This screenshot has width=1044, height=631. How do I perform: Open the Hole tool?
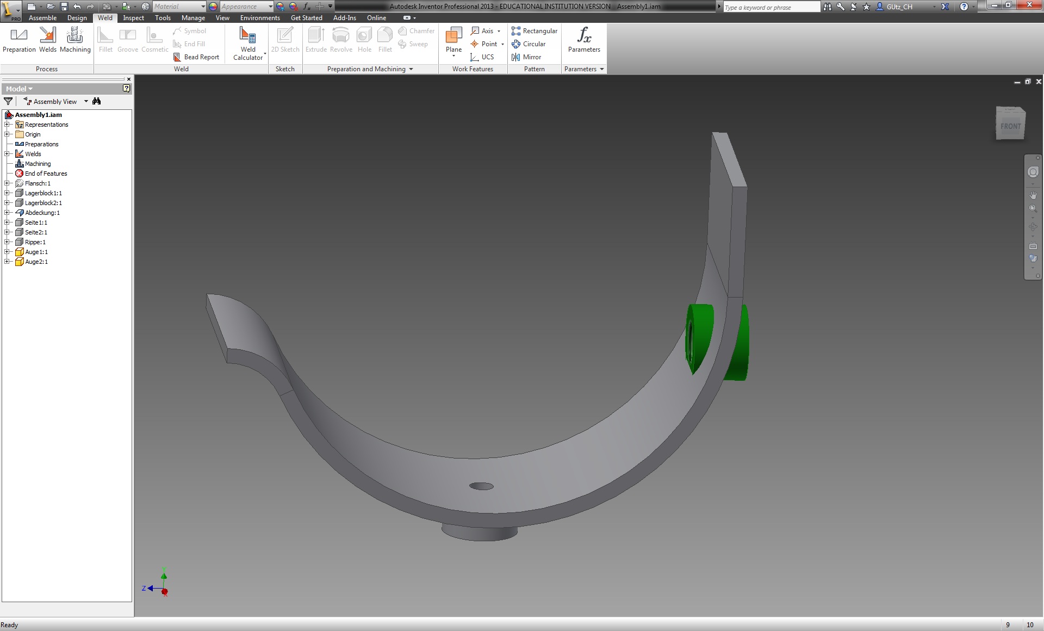(364, 39)
